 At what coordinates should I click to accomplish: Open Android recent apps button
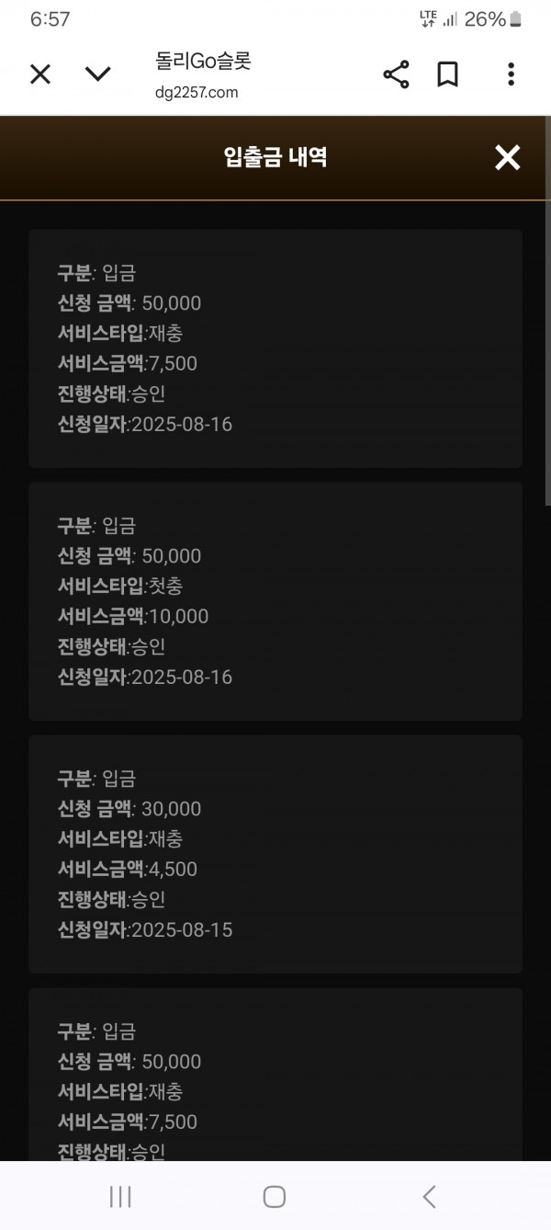click(x=120, y=1196)
